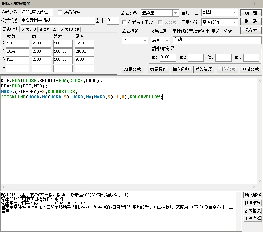Click the code editor scroll-up arrow
Image resolution: width=263 pixels, height=232 pixels.
pyautogui.click(x=260, y=81)
